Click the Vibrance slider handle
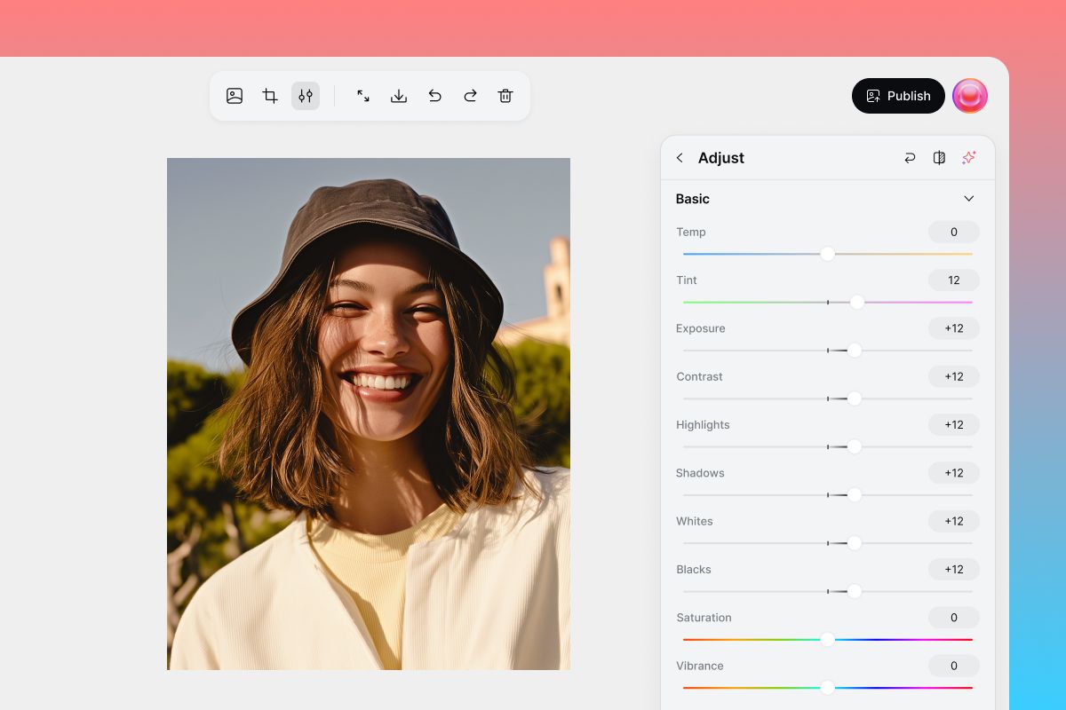The height and width of the screenshot is (710, 1066). click(x=828, y=687)
